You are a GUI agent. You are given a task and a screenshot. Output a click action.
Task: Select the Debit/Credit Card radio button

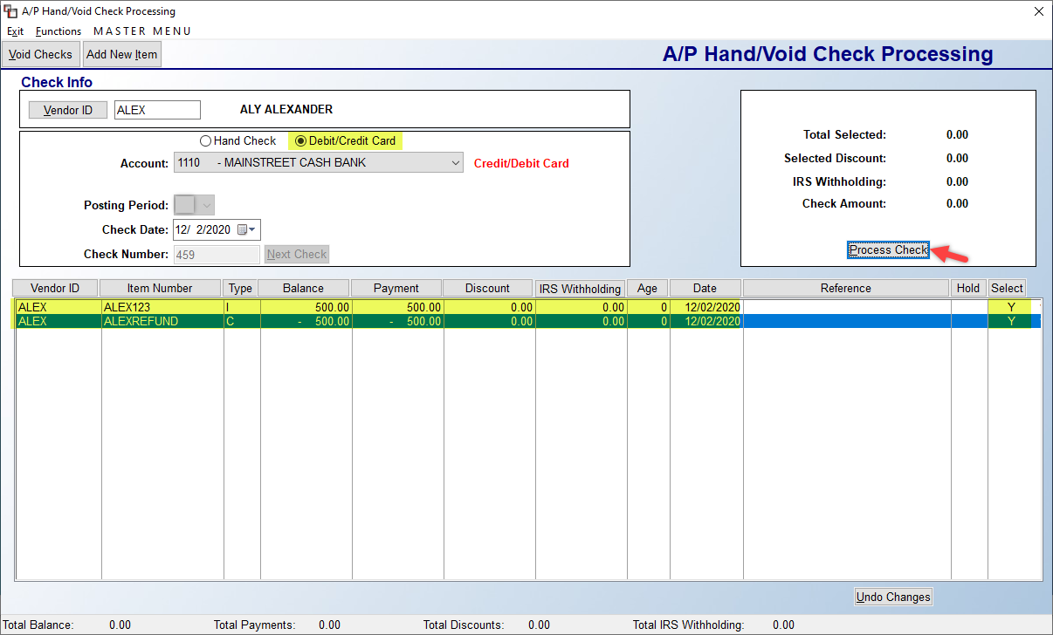pos(299,140)
